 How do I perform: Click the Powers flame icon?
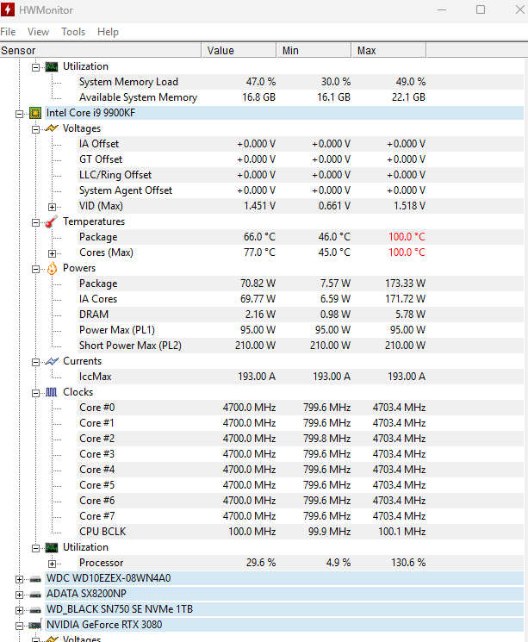52,268
